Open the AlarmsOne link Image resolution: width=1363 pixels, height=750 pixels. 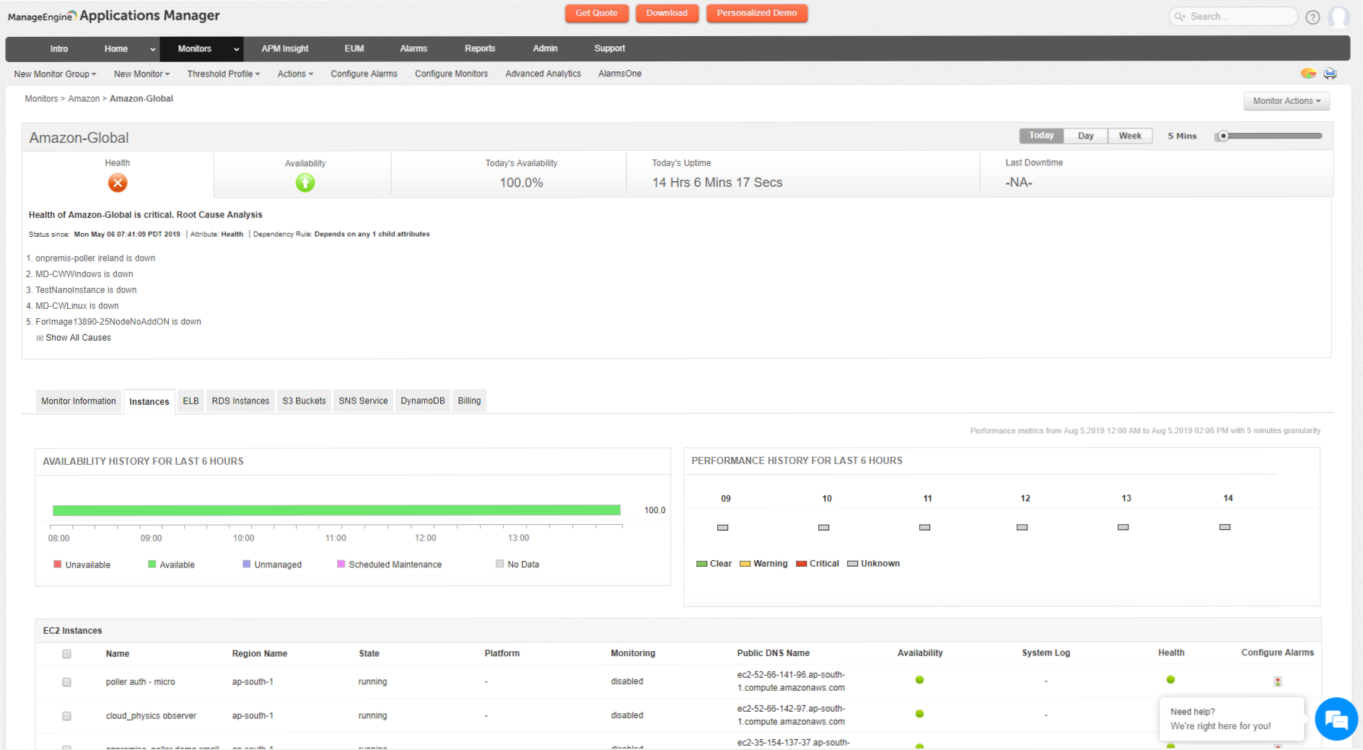pyautogui.click(x=620, y=74)
